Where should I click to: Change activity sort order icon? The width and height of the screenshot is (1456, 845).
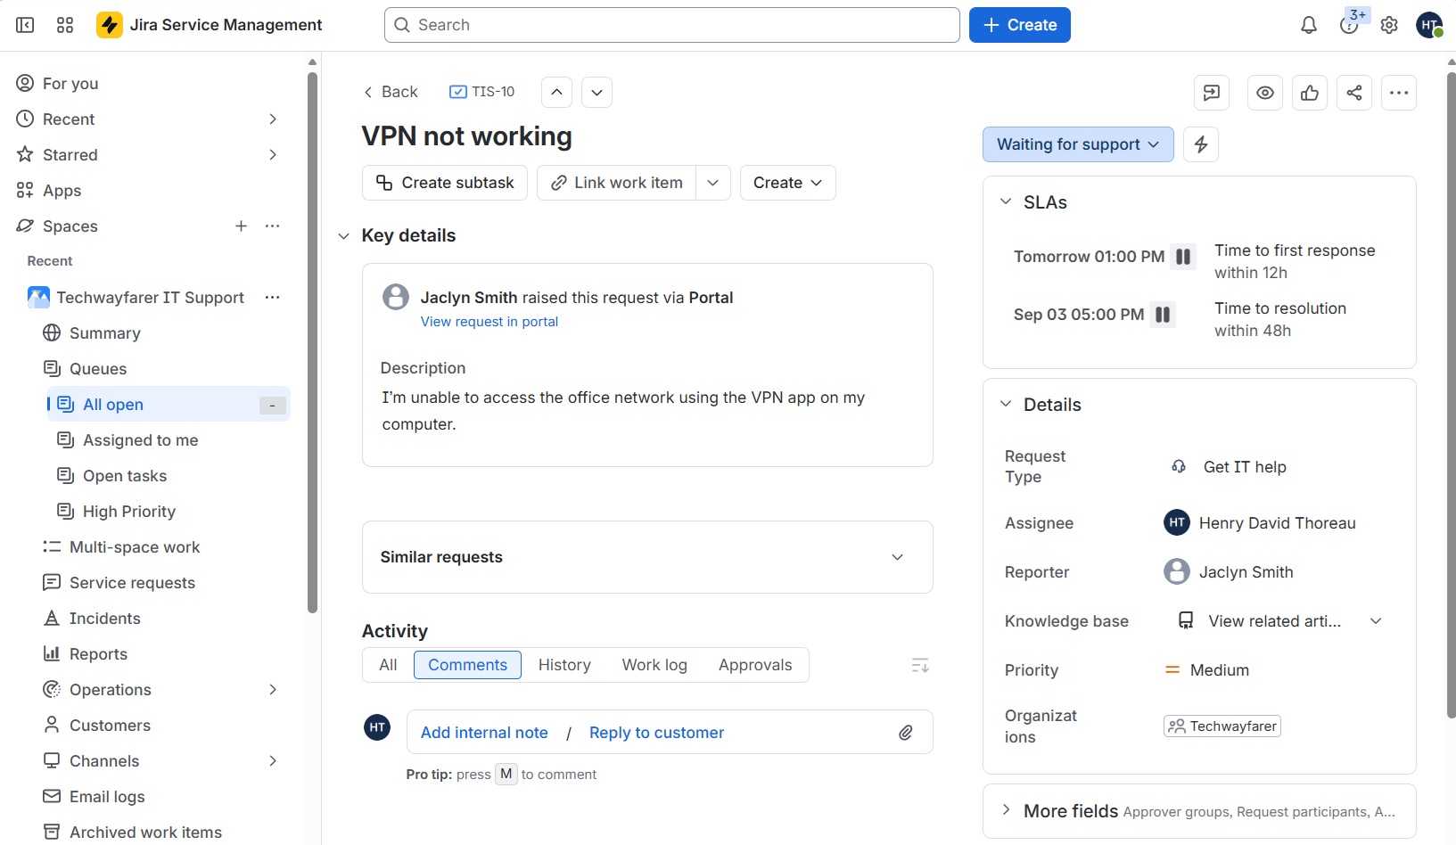pyautogui.click(x=920, y=665)
